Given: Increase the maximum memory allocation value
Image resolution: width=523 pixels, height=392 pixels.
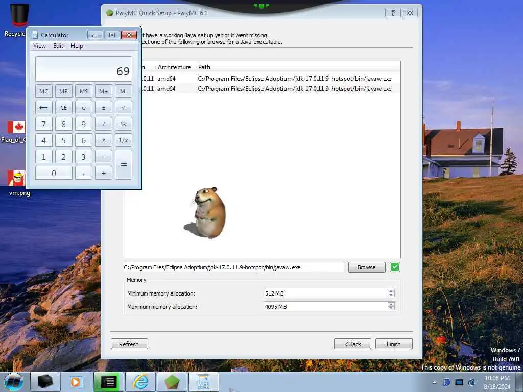Looking at the screenshot, I should coord(391,304).
